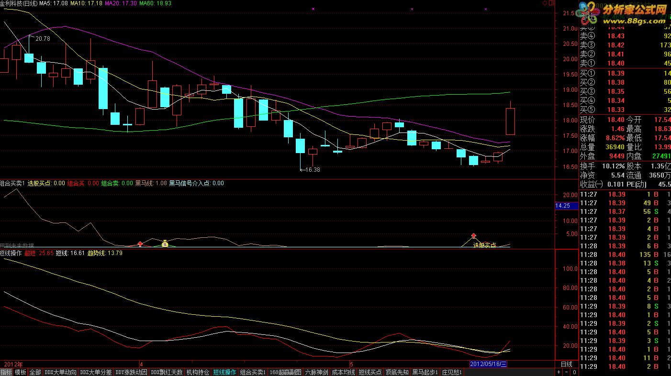The height and width of the screenshot is (376, 671).
Task: Open the DDY涨跌动因 indicator tab
Action: point(131,372)
